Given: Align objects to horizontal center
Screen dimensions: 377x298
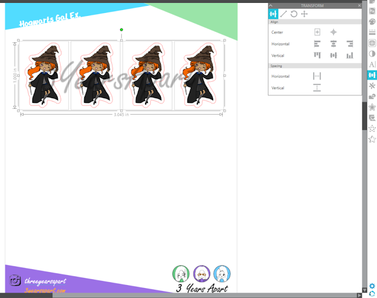Looking at the screenshot, I should click(333, 43).
